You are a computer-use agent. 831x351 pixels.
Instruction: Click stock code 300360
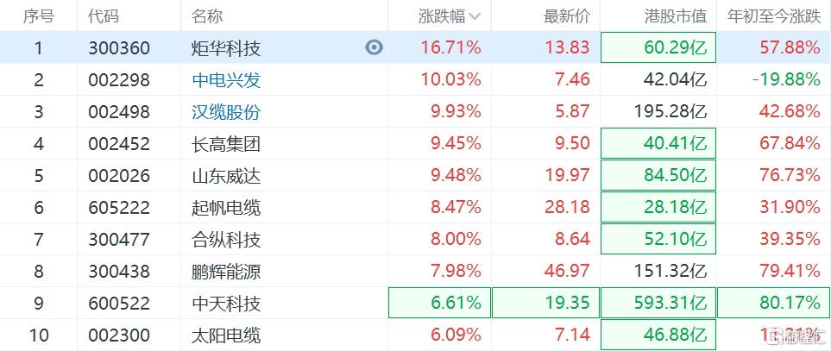click(x=119, y=48)
